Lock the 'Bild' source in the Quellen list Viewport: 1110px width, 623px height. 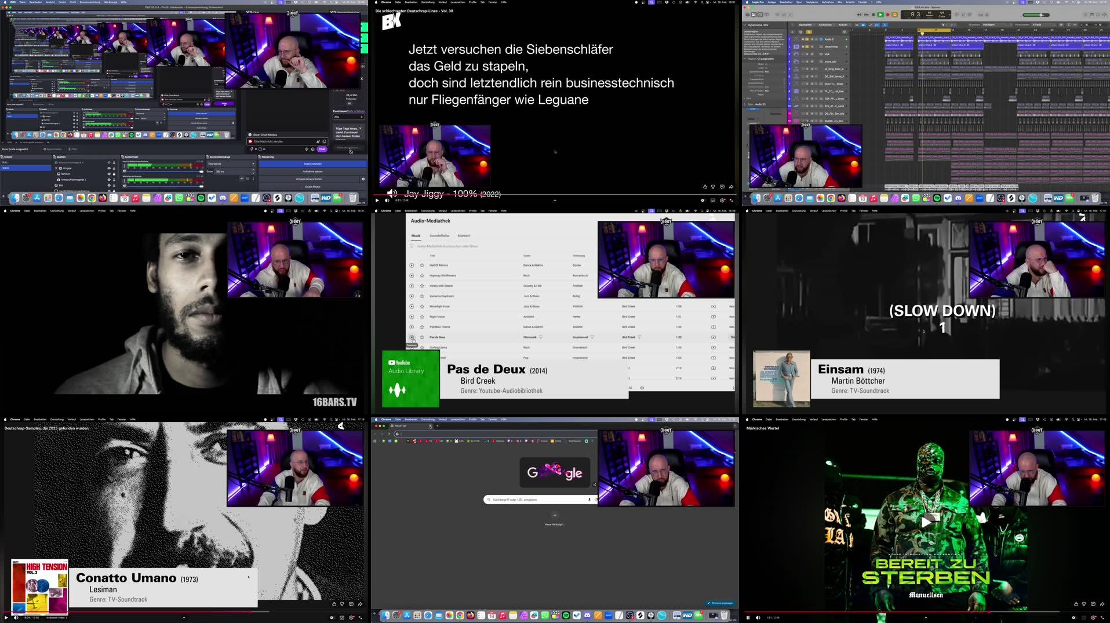[x=114, y=185]
